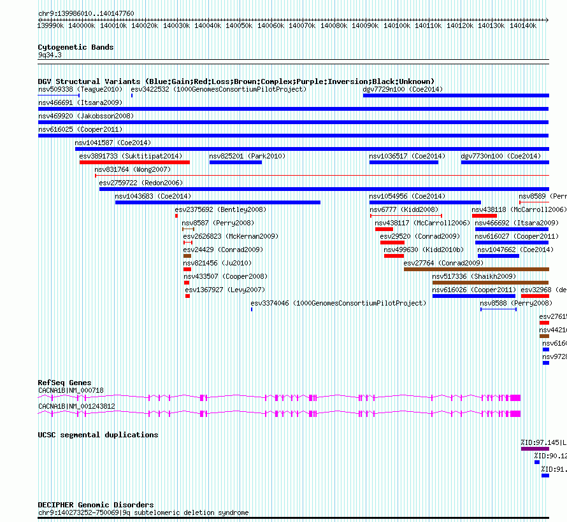Click the nsv1047662 (Coe2014) blue bar

point(498,256)
